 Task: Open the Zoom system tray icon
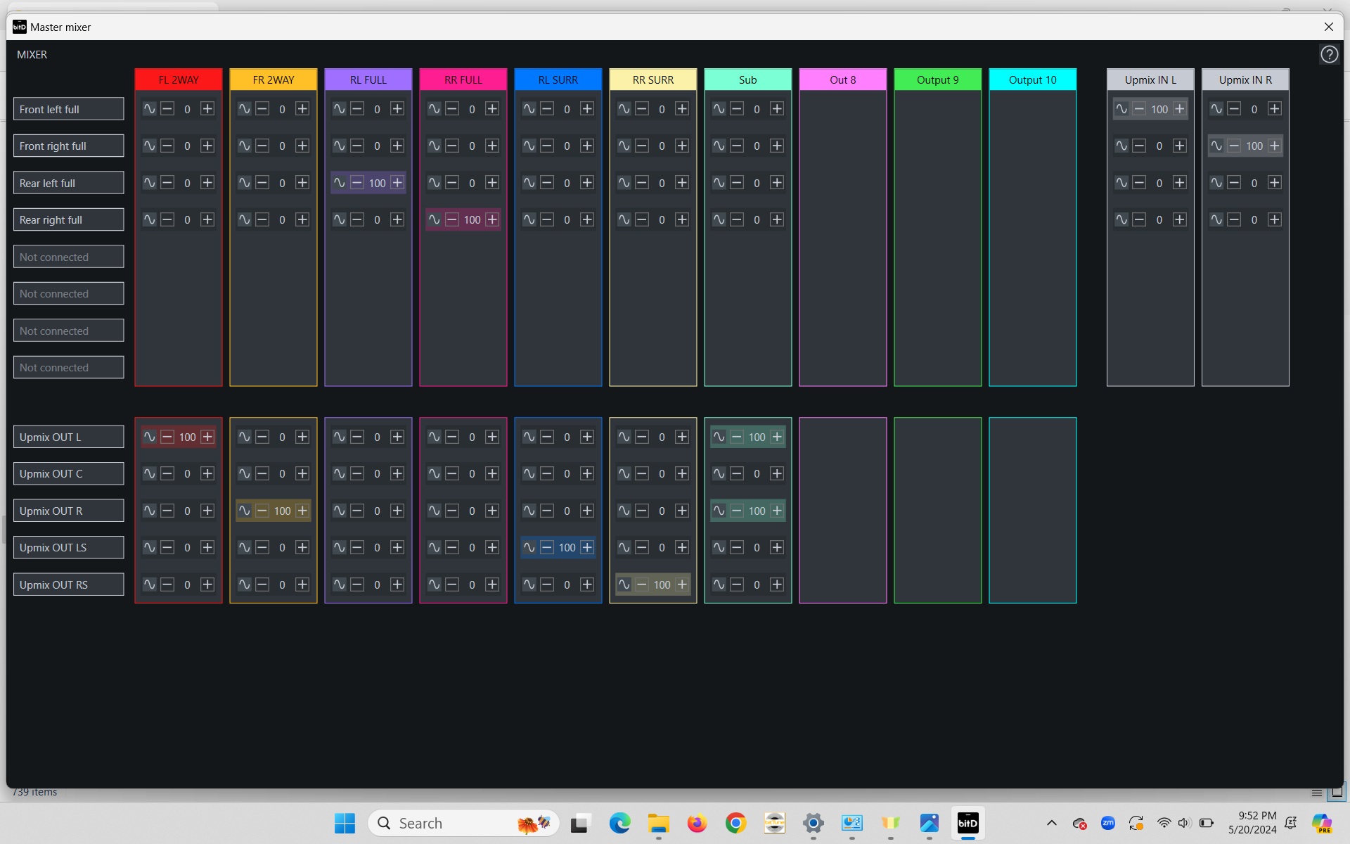click(1107, 823)
